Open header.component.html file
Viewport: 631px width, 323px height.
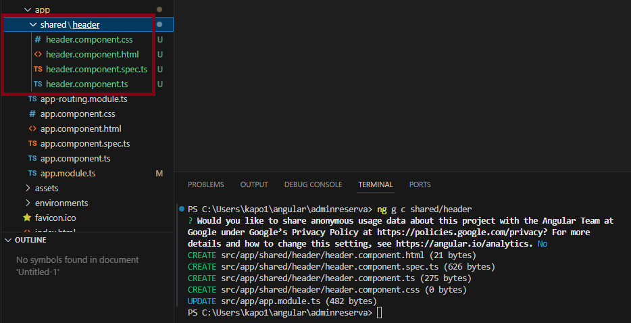[x=92, y=54]
